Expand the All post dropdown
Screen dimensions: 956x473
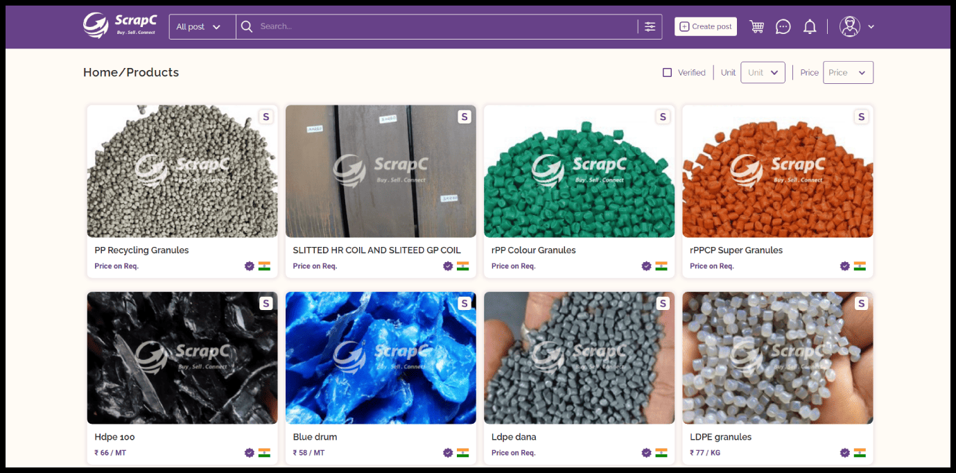202,26
